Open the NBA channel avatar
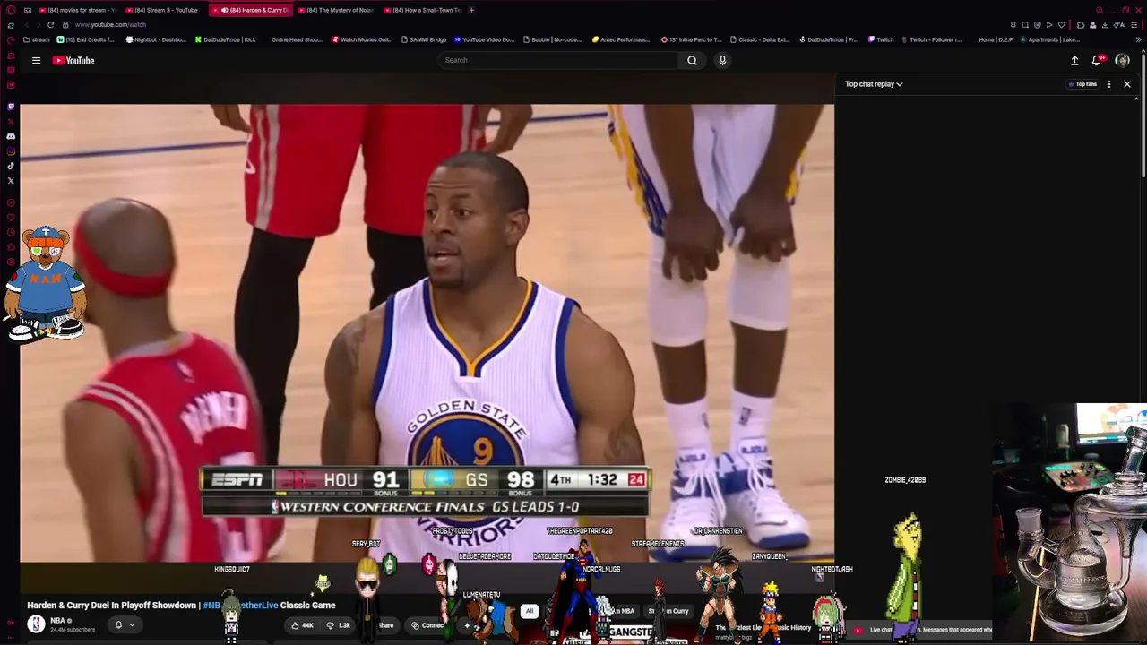This screenshot has width=1147, height=645. (x=36, y=624)
